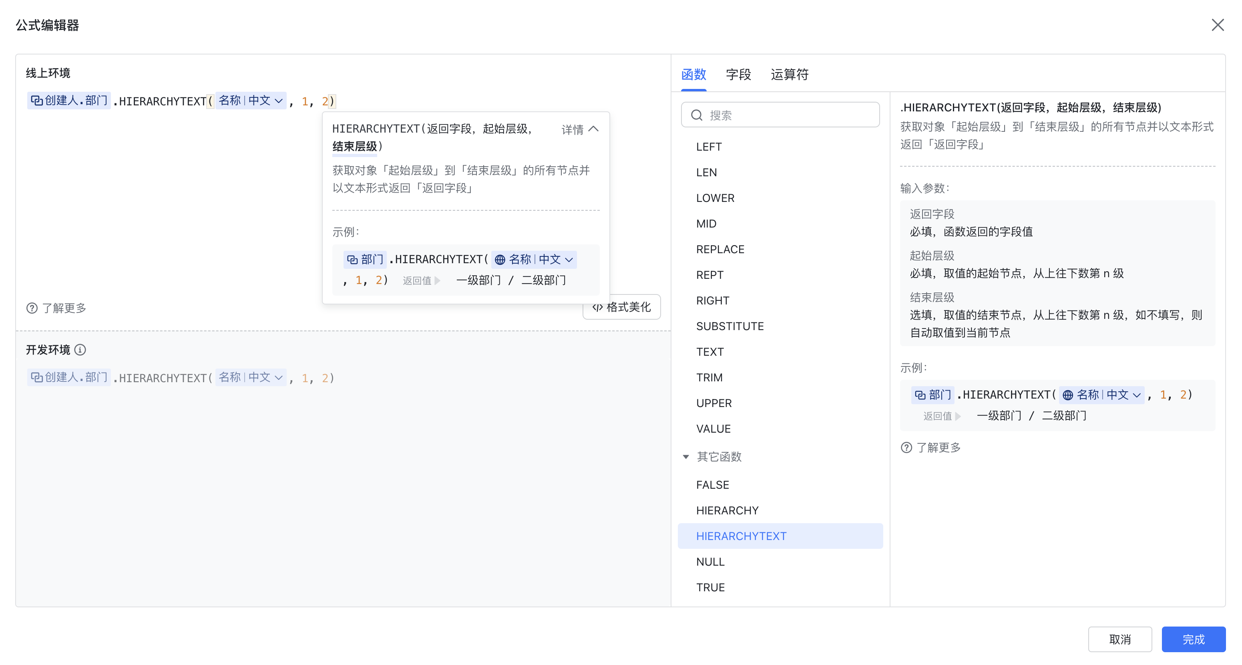Click the number 1 in 线上环境 formula
This screenshot has width=1242, height=665.
point(305,101)
